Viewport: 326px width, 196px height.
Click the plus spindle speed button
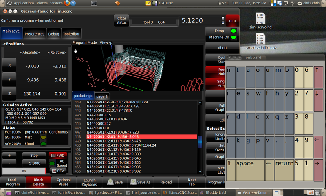pos(9,156)
